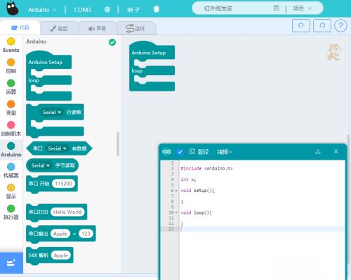Select the 运算 operators category
The height and width of the screenshot is (280, 351).
point(11,87)
